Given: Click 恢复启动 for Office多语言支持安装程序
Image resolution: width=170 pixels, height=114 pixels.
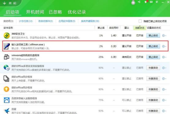Looking at the screenshot, I should click(x=153, y=68).
